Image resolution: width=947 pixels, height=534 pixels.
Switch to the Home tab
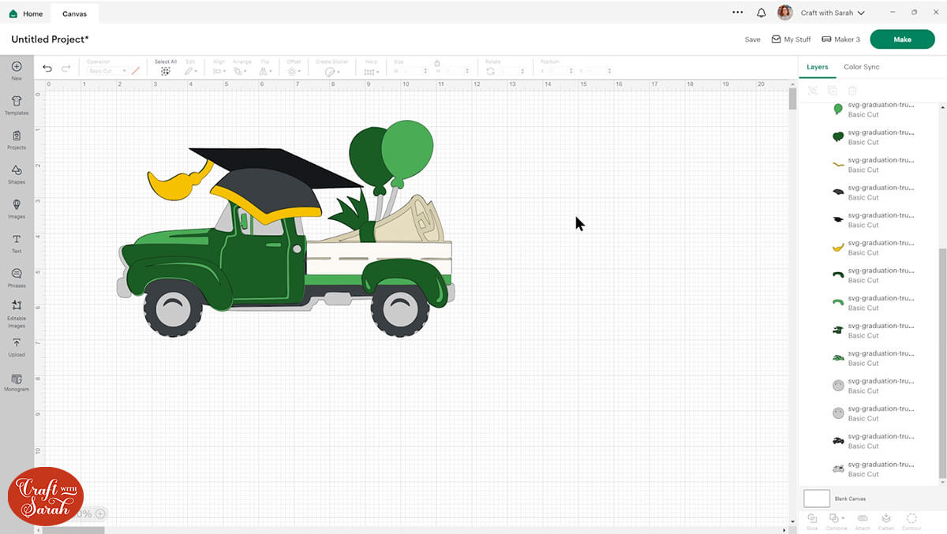(x=26, y=13)
